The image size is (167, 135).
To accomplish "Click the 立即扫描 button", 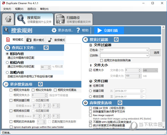I will [109, 30].
